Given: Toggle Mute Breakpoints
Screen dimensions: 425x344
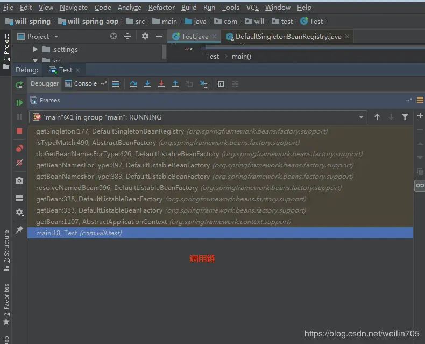Looking at the screenshot, I should pyautogui.click(x=19, y=163).
